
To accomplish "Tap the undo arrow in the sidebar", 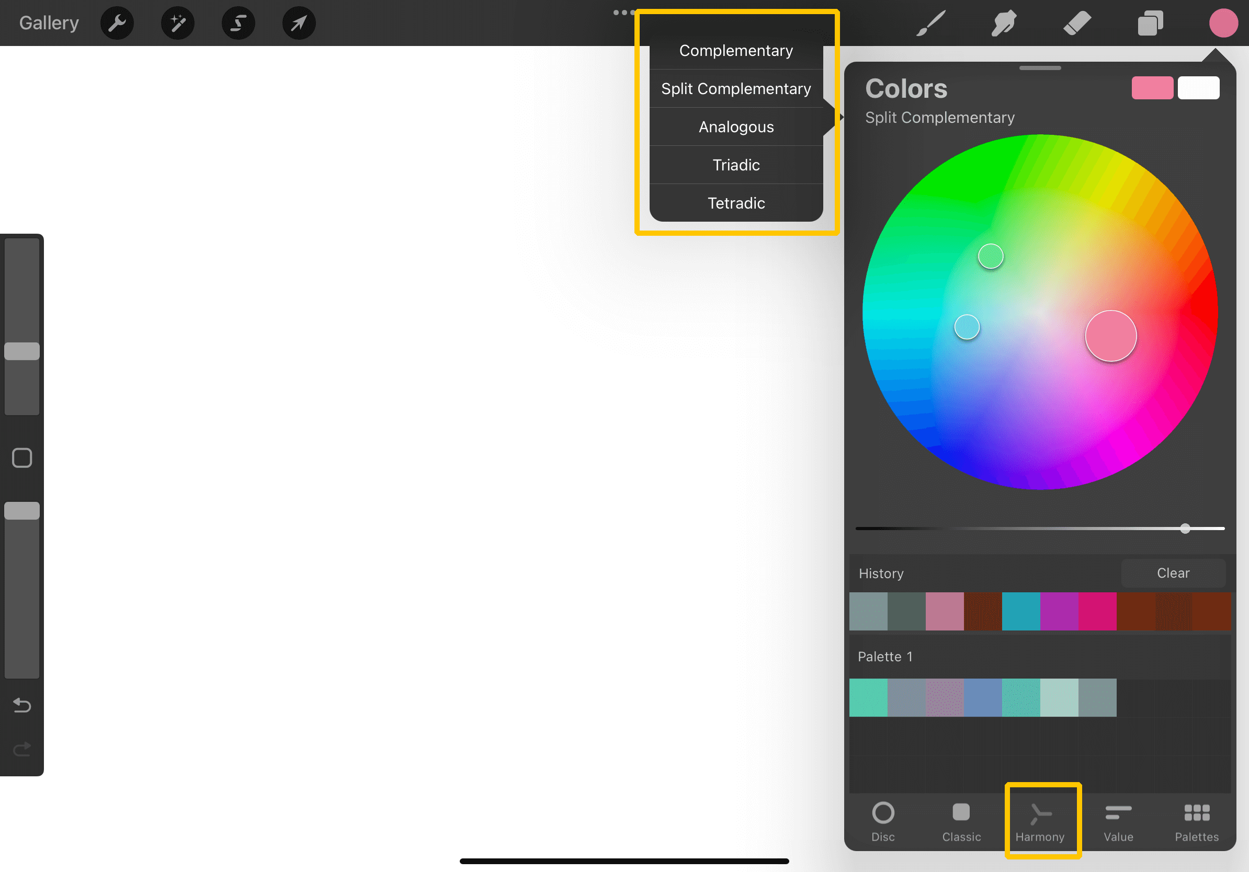I will point(22,705).
